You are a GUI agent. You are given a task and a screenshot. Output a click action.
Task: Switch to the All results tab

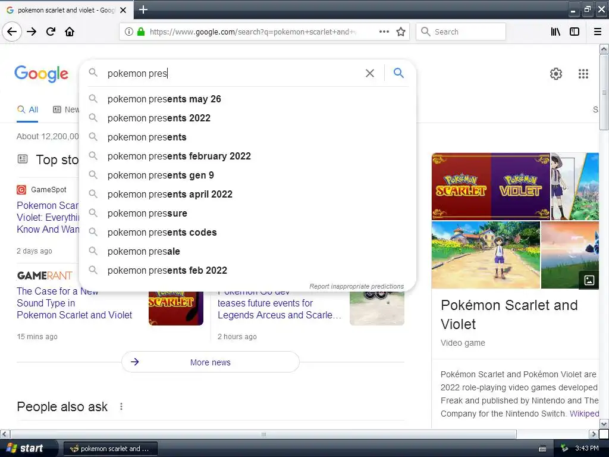point(27,109)
